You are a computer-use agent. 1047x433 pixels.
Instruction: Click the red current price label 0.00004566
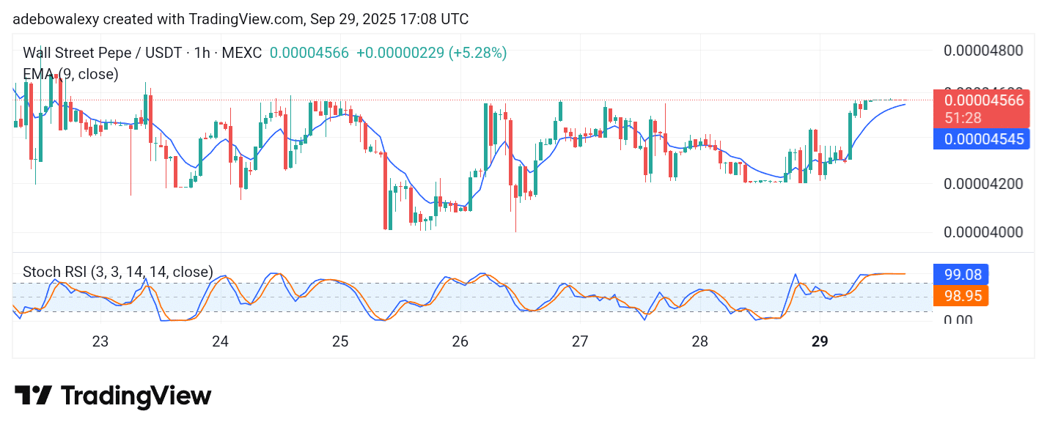point(983,101)
